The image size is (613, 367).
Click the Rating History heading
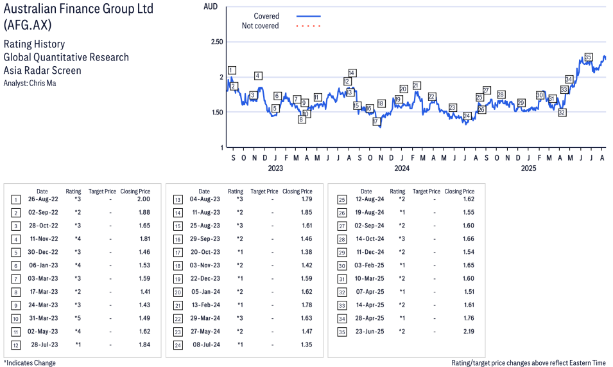(x=34, y=44)
